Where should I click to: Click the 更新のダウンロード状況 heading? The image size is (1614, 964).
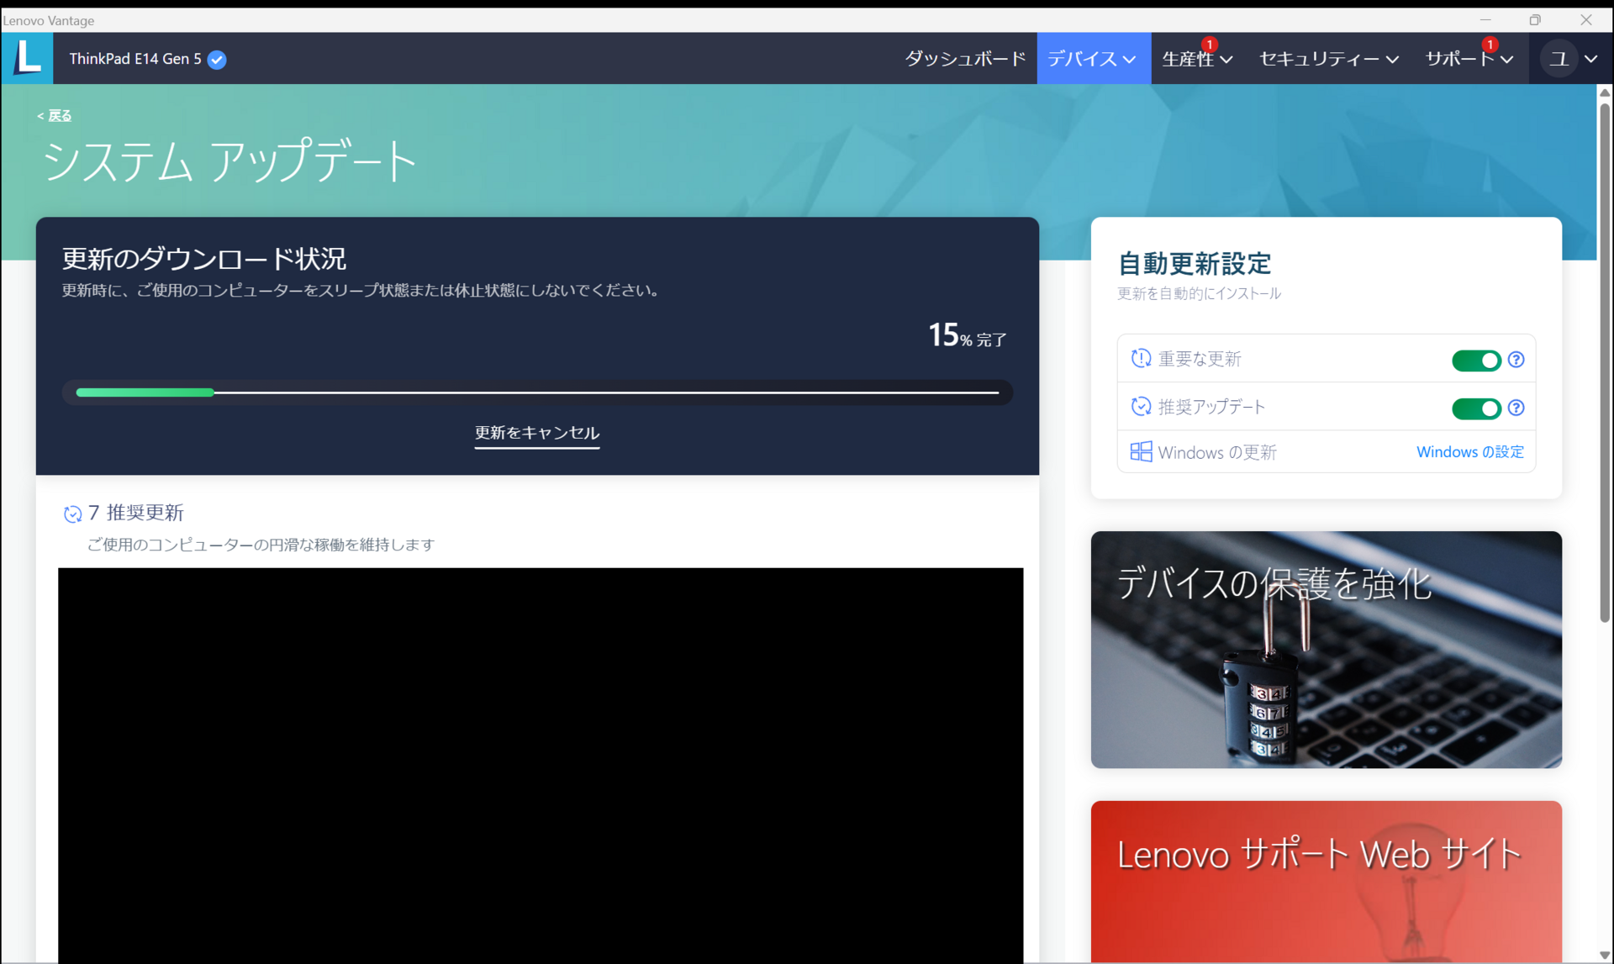(x=204, y=259)
